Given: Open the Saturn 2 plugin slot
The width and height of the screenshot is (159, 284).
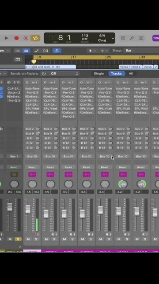Looking at the screenshot, I should (x=14, y=93).
